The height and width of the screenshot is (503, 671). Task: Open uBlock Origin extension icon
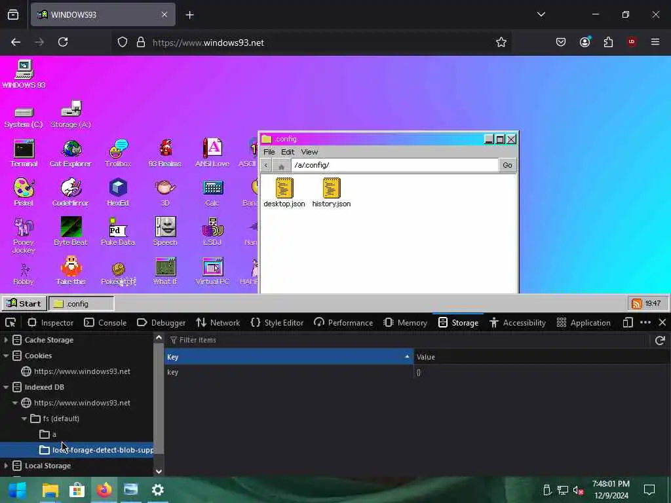pyautogui.click(x=632, y=42)
